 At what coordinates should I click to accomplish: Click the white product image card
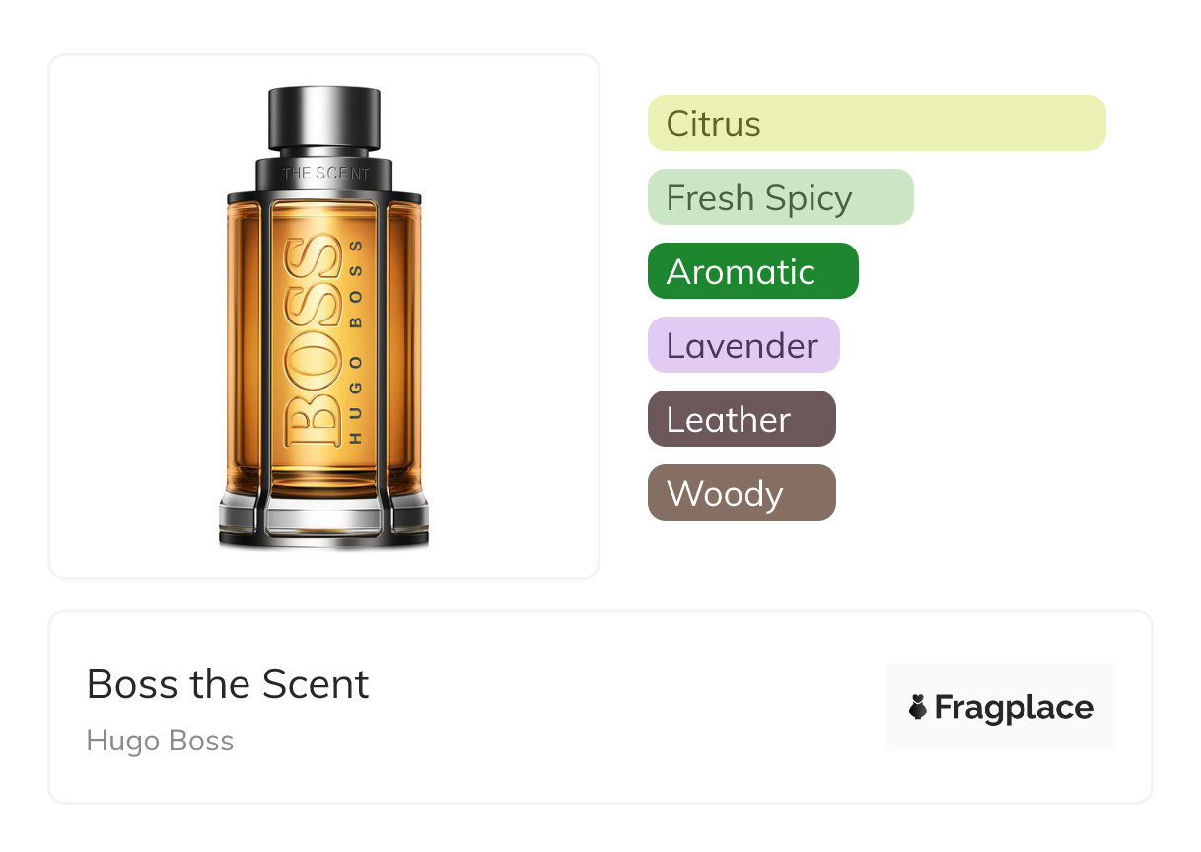pyautogui.click(x=324, y=317)
